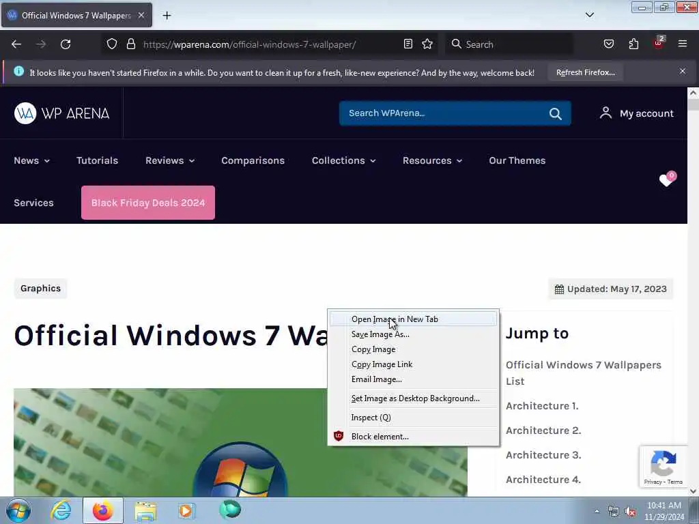Expand the Resources menu

pyautogui.click(x=432, y=160)
